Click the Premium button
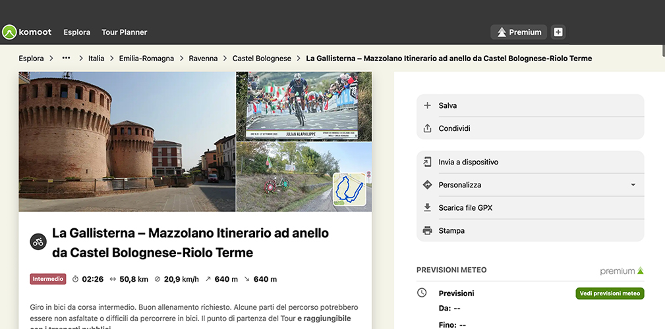The width and height of the screenshot is (665, 329). 519,32
